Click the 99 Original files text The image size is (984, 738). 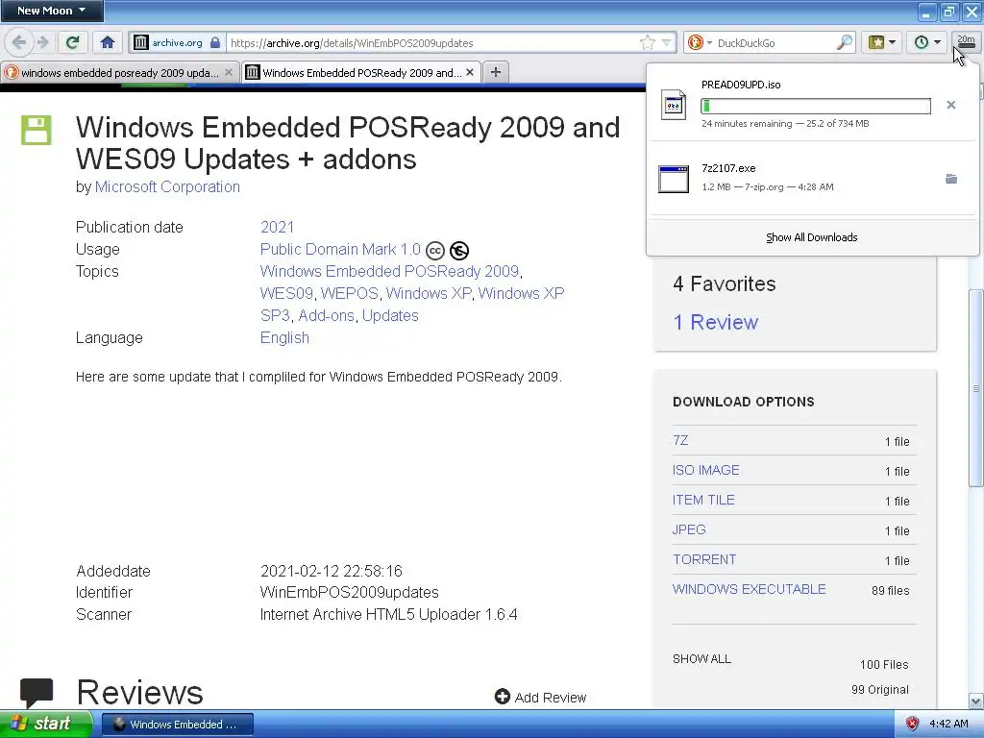point(880,690)
